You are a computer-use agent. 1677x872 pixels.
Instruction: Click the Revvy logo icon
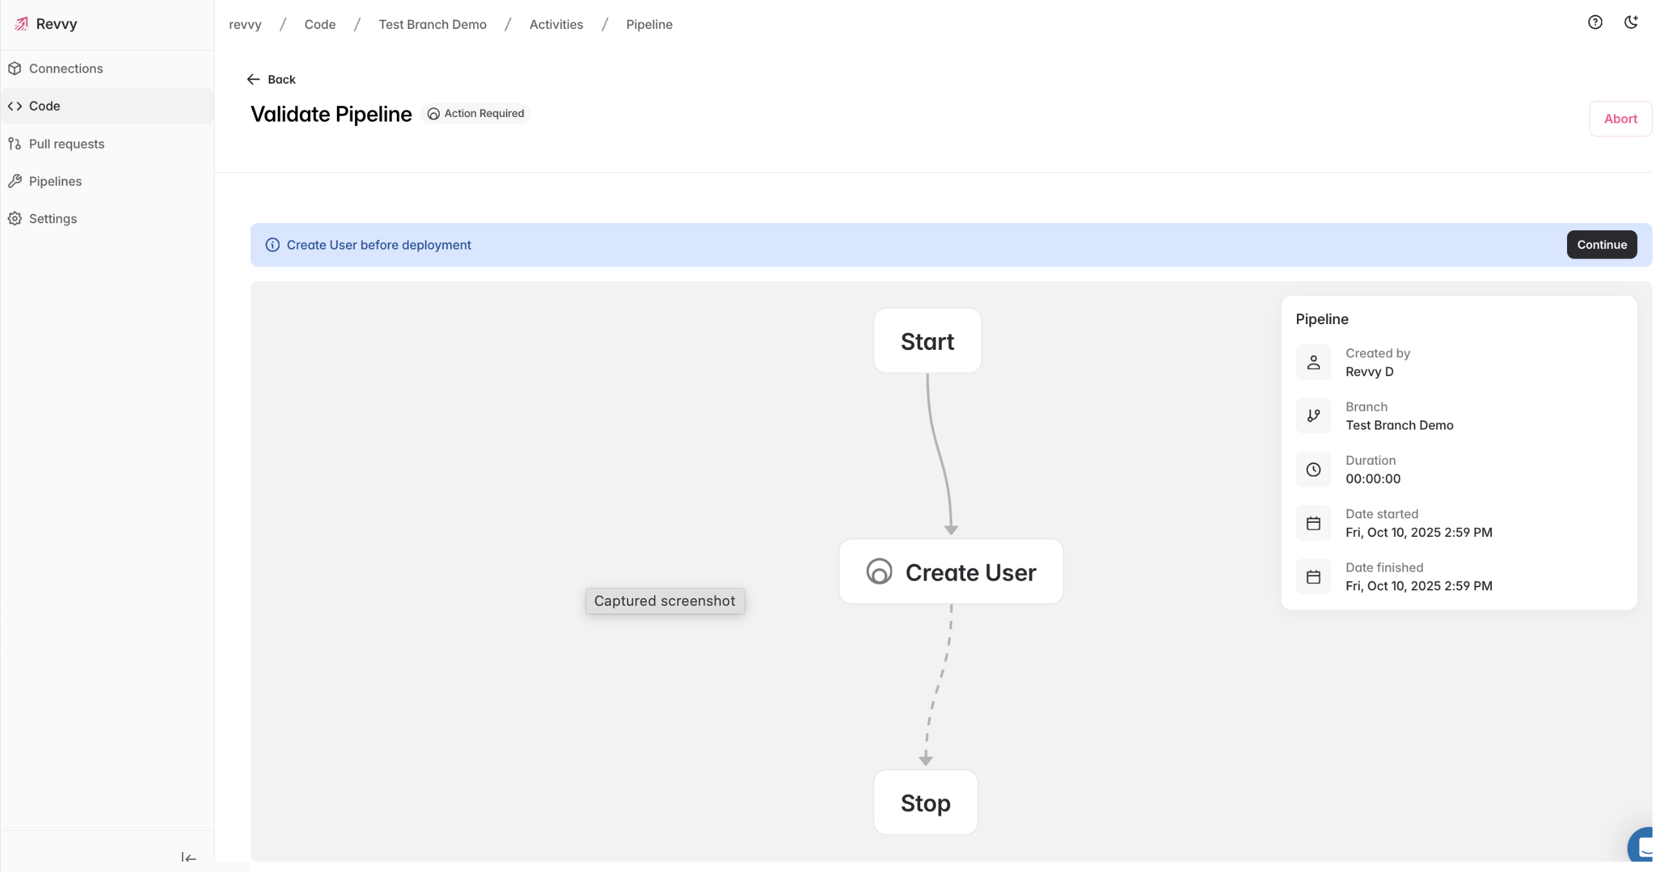(x=21, y=24)
